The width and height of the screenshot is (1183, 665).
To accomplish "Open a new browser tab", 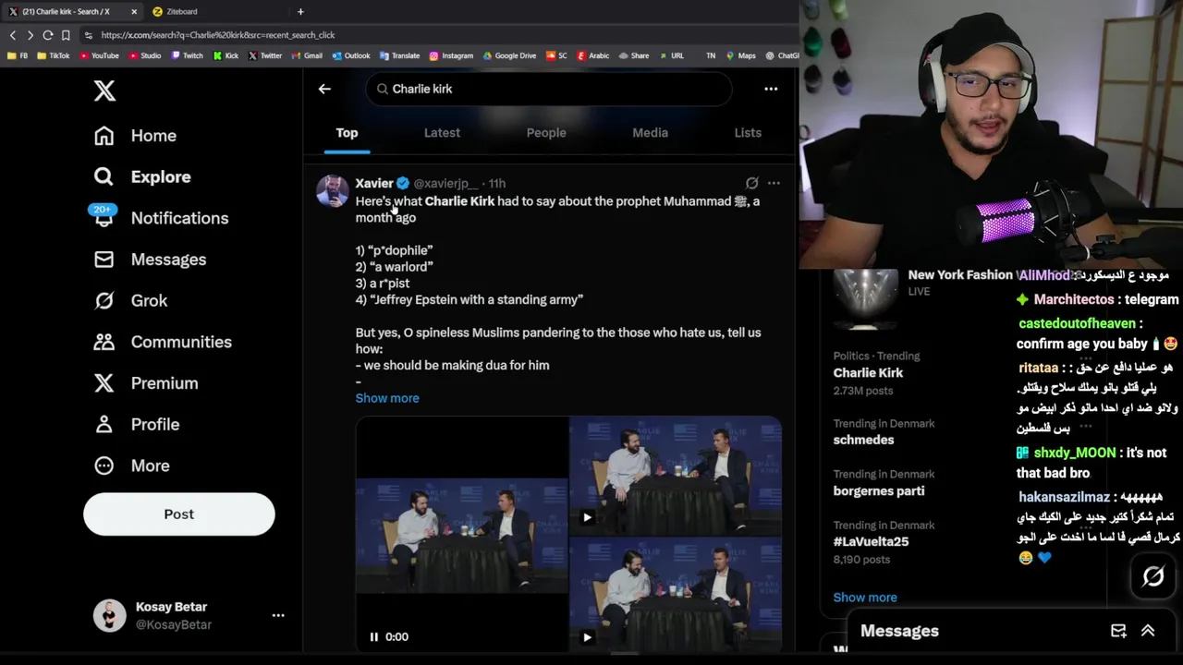I will coord(300,11).
